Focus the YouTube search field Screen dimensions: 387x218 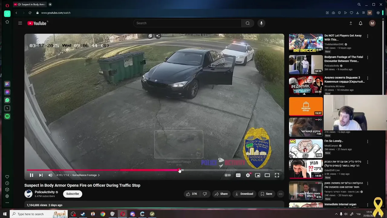(x=187, y=23)
